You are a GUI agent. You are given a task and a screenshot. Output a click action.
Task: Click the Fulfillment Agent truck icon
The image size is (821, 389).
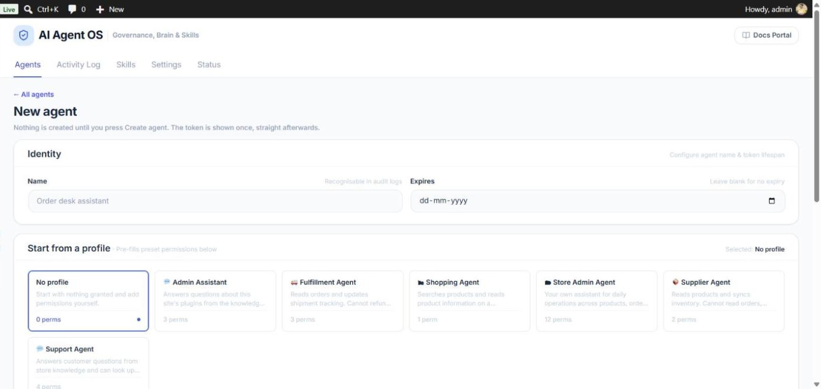pyautogui.click(x=294, y=283)
